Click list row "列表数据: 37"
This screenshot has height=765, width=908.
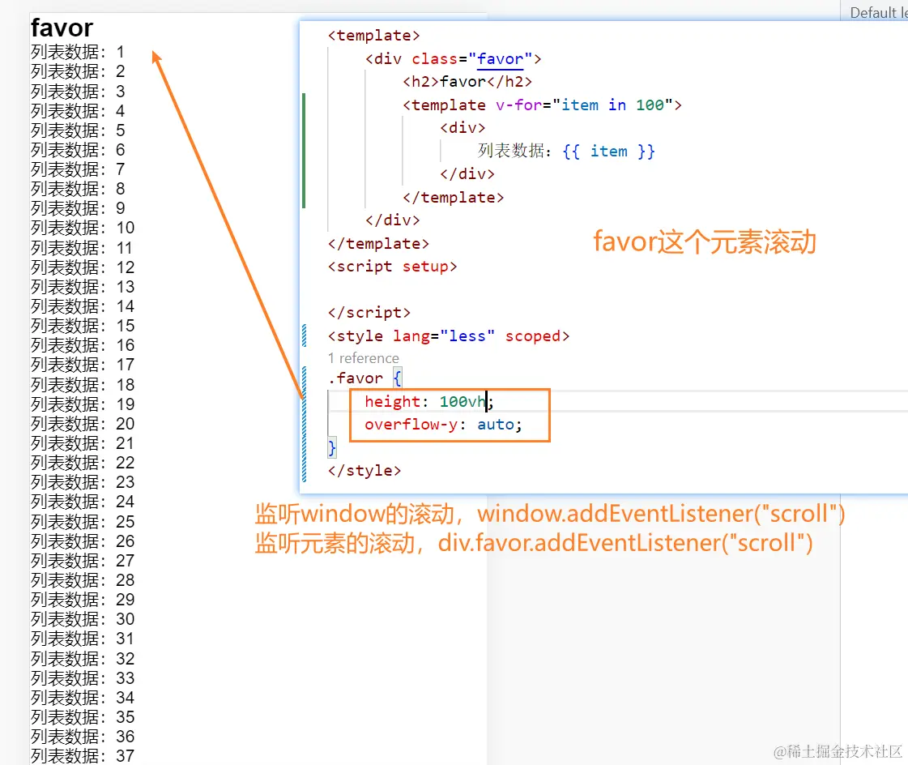83,756
